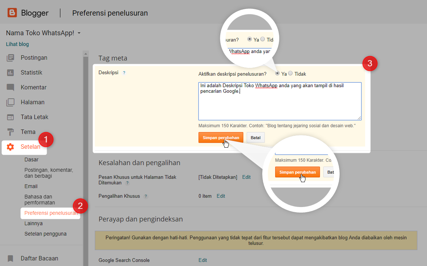This screenshot has width=427, height=266.
Task: Open Lainnya settings submenu
Action: click(x=33, y=223)
